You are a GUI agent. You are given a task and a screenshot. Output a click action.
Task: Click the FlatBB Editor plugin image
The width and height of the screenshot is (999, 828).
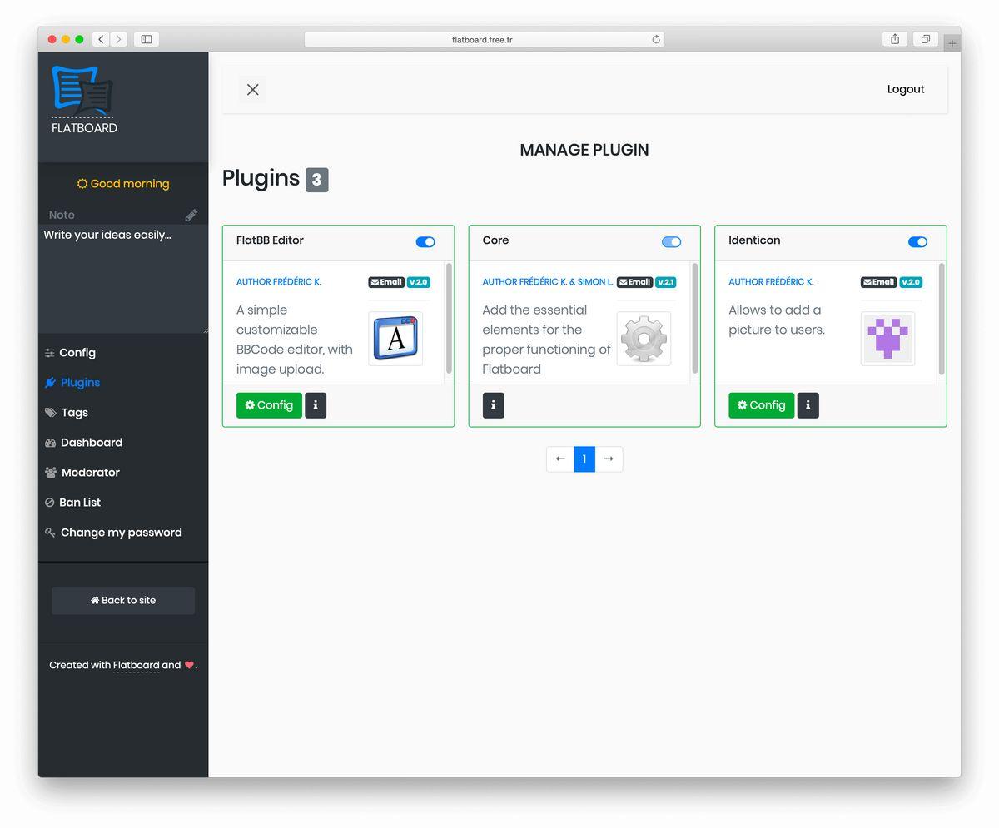coord(395,339)
